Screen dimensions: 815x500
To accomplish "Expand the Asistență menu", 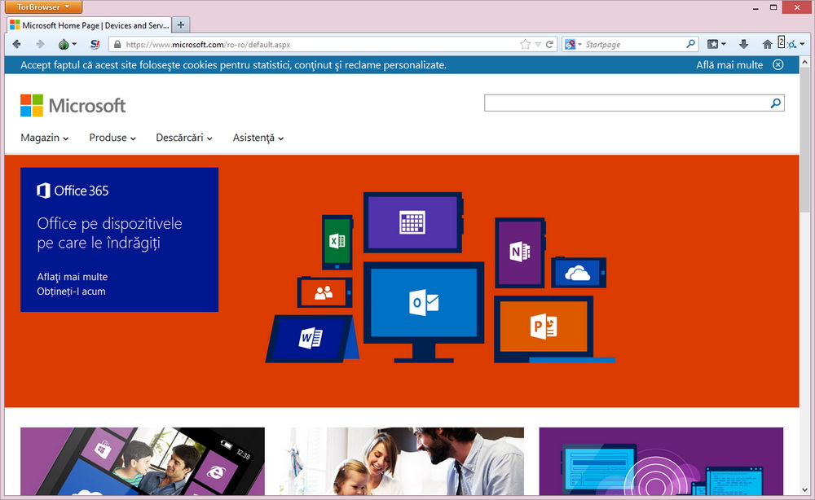I will [x=258, y=138].
